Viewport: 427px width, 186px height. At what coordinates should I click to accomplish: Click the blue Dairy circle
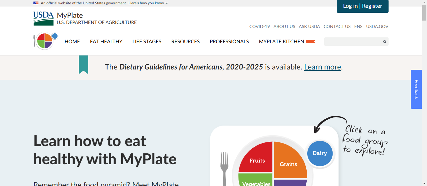[x=320, y=153]
